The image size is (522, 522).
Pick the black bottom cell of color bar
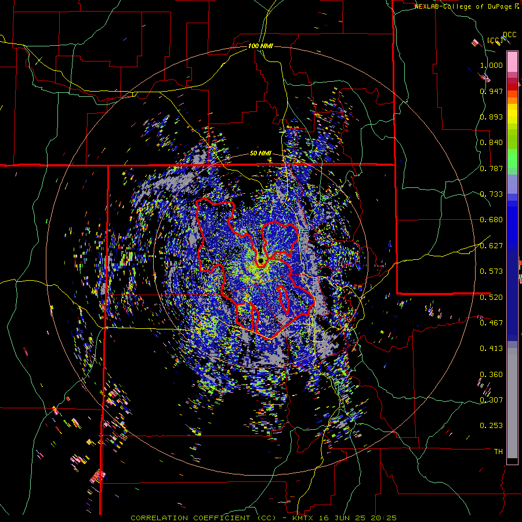(512, 461)
